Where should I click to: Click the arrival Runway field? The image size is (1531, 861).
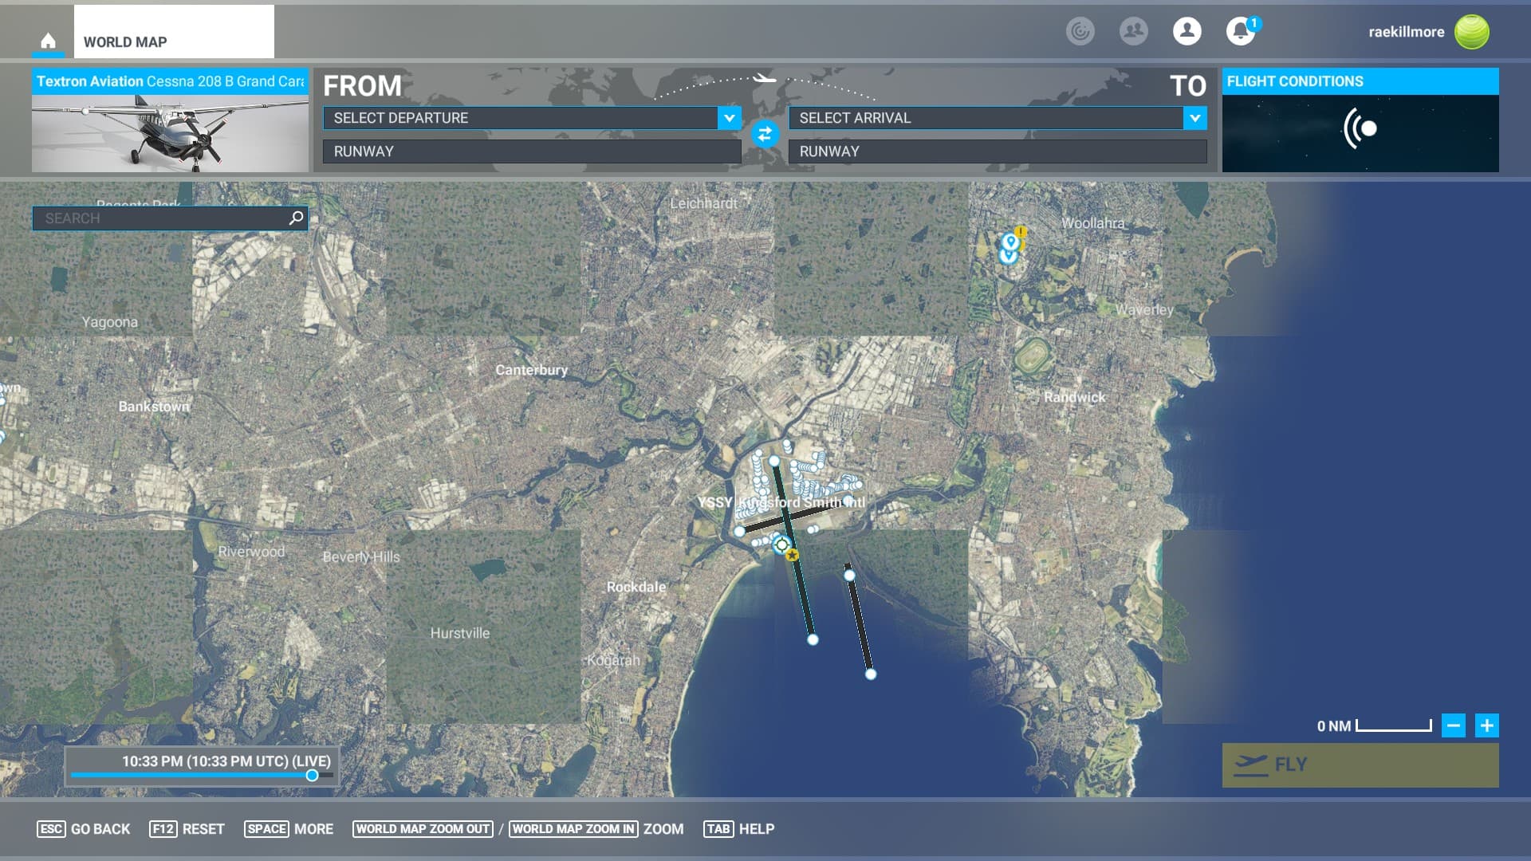[998, 151]
